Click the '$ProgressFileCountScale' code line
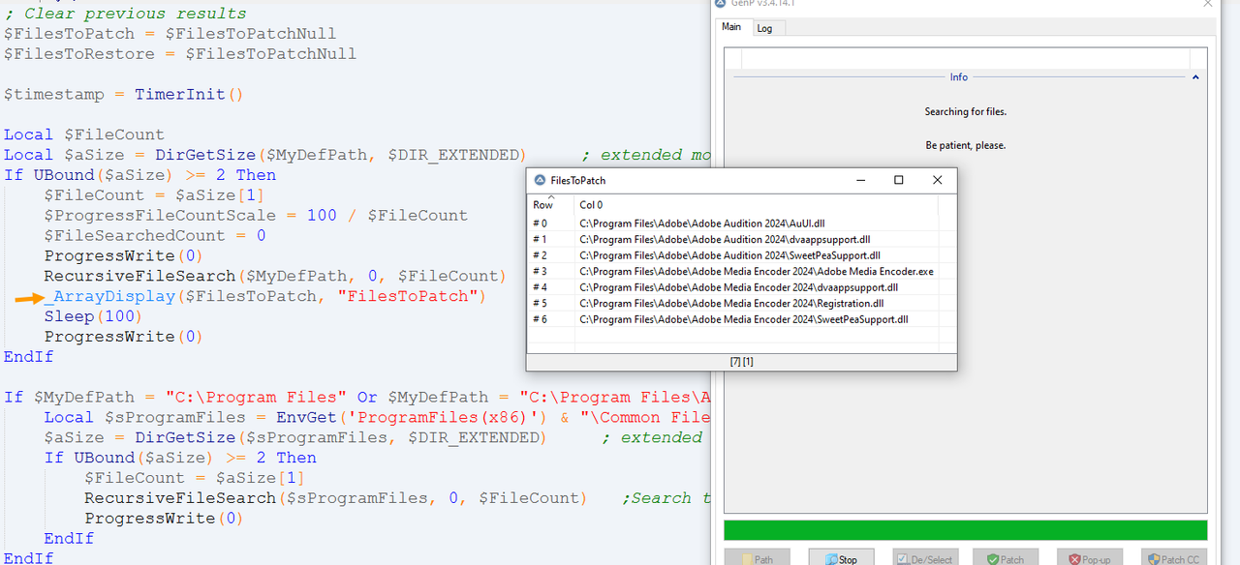This screenshot has height=565, width=1240. pos(256,215)
